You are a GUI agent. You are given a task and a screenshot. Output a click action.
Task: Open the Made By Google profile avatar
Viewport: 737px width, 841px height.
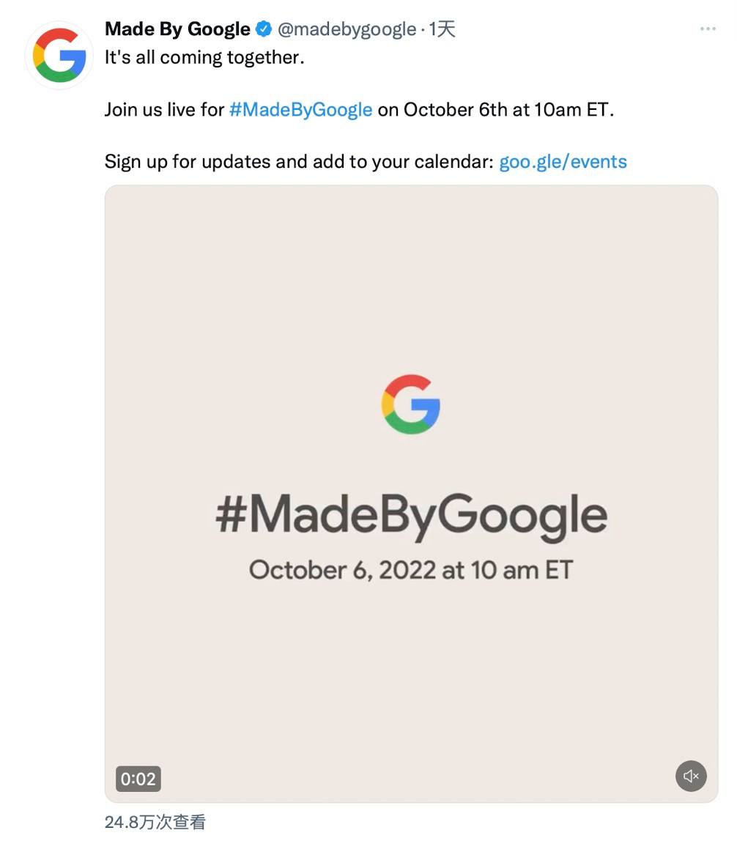[59, 55]
